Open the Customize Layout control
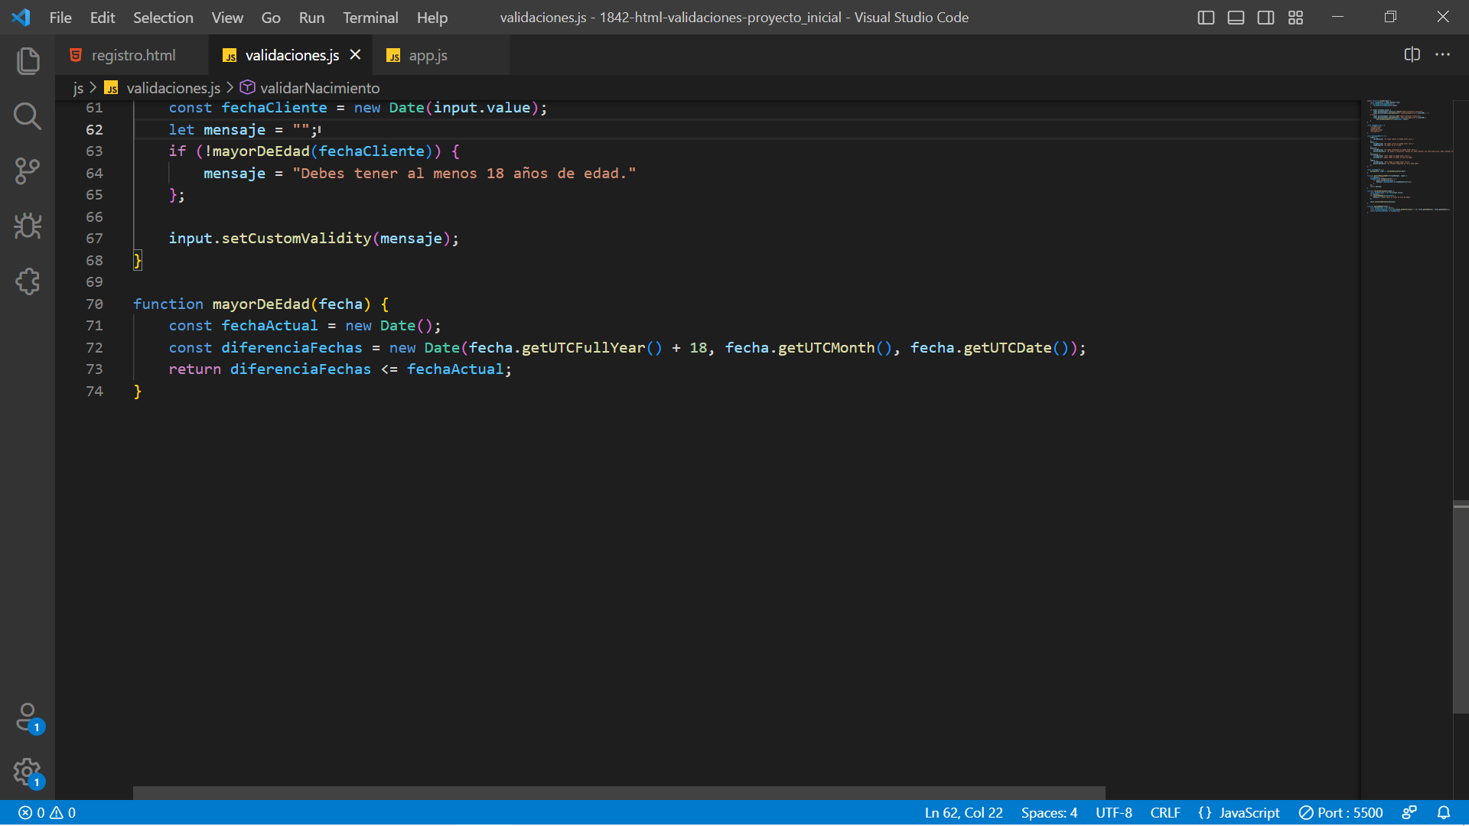1469x826 pixels. (x=1295, y=18)
